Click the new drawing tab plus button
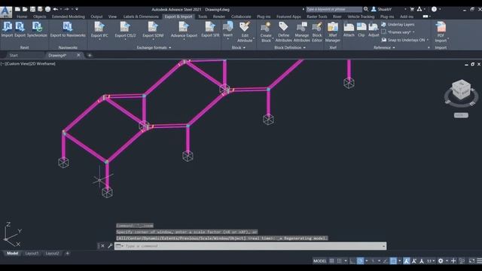This screenshot has width=482, height=271. point(90,55)
